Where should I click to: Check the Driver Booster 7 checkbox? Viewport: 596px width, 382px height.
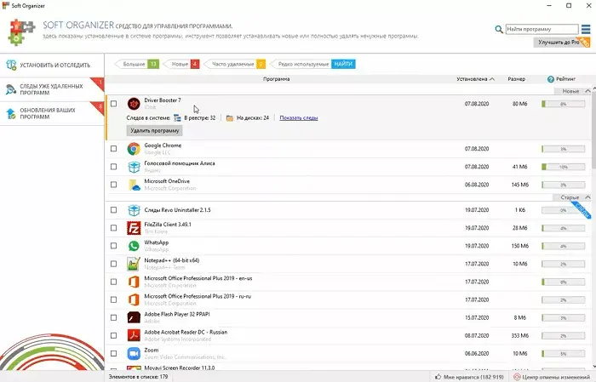[x=114, y=104]
